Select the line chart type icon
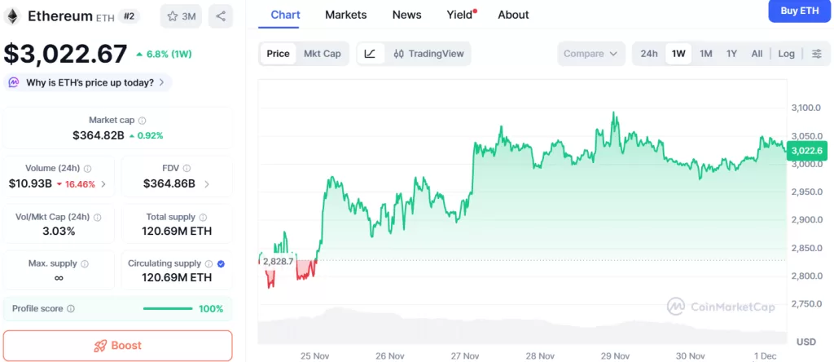Screen dimensions: 834x362 370,54
